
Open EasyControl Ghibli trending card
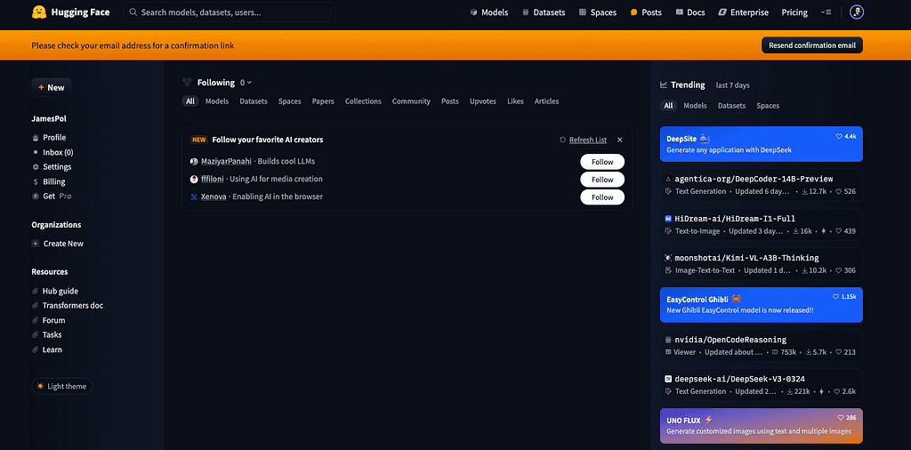pyautogui.click(x=762, y=305)
